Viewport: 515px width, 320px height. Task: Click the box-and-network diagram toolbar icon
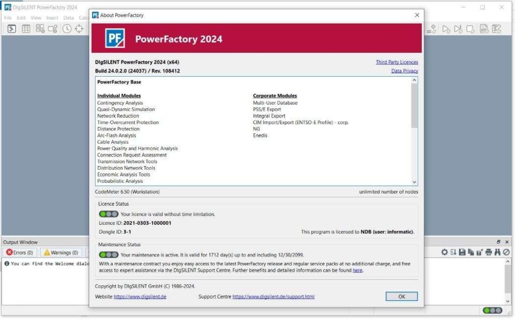(52, 29)
